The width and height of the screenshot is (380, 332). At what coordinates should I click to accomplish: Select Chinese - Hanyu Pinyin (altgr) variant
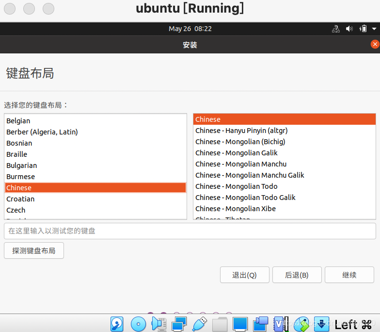click(285, 131)
